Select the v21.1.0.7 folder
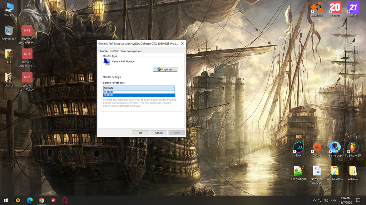Screen dimensions: 366x205 tap(353, 173)
